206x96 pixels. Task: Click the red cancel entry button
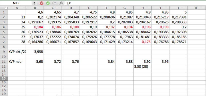pyautogui.click(x=41, y=3)
